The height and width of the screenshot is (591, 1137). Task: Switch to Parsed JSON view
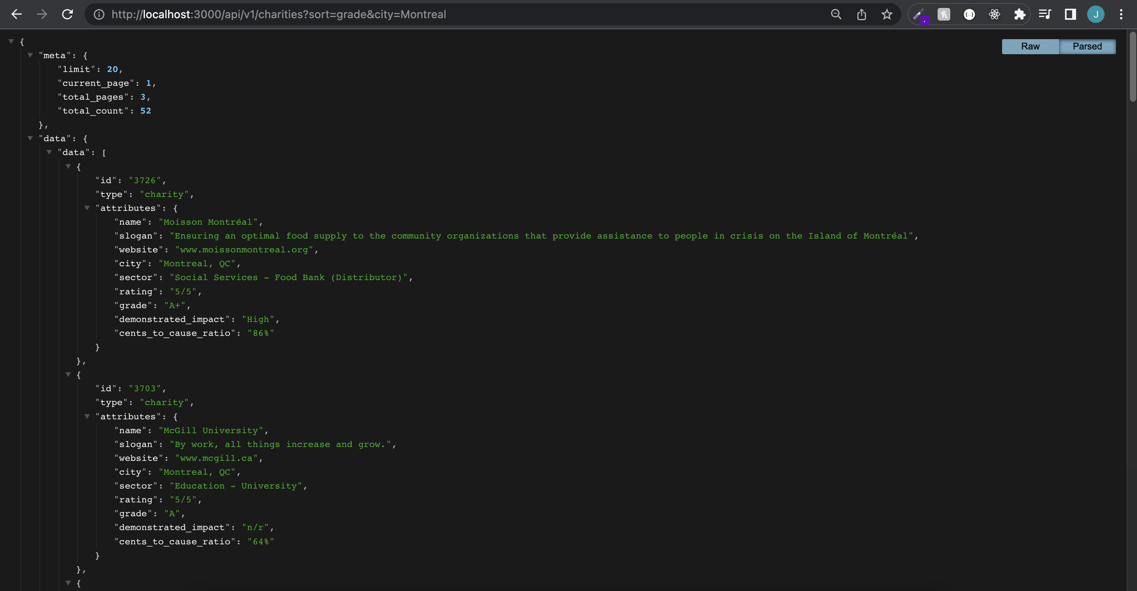(1087, 46)
